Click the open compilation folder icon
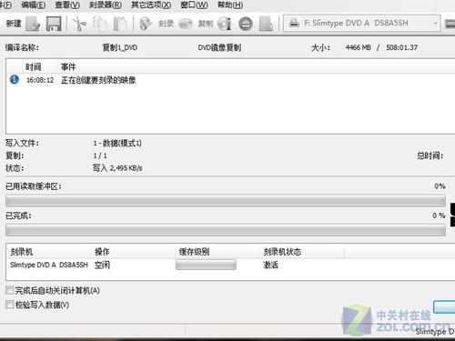This screenshot has width=455, height=341. click(33, 24)
